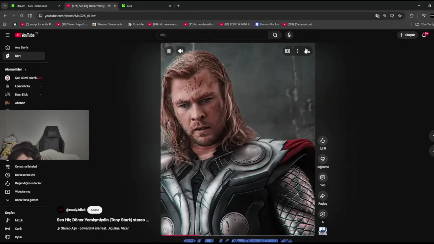Image resolution: width=434 pixels, height=244 pixels.
Task: Open the ROBLOX AYNI P... bookmark
Action: 235,24
